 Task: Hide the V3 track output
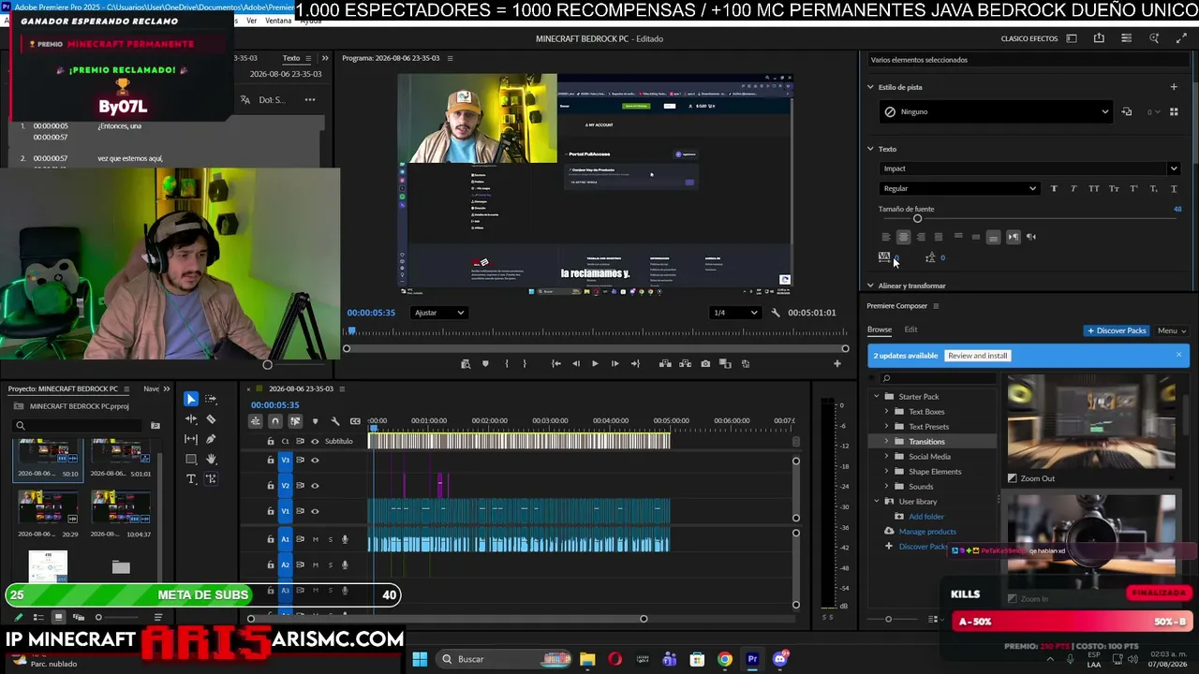point(315,460)
